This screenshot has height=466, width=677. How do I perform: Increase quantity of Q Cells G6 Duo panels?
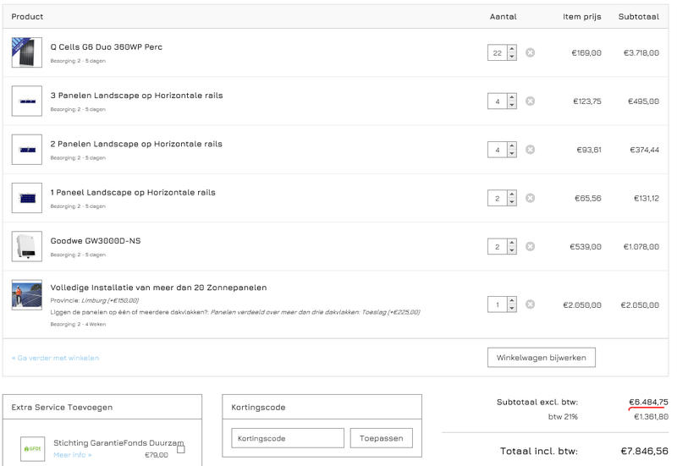512,49
